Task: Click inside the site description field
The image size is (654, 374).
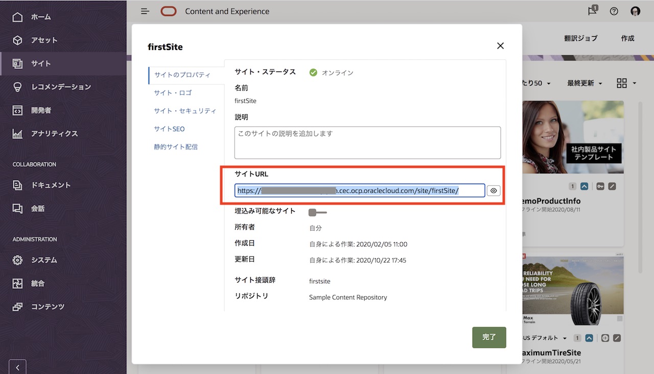Action: (x=367, y=142)
